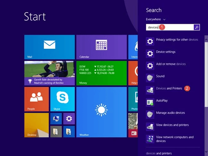The width and height of the screenshot is (208, 156).
Task: Open the Gareth Bale sports news tile
Action: (49, 73)
